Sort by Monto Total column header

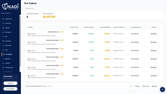(74, 27)
